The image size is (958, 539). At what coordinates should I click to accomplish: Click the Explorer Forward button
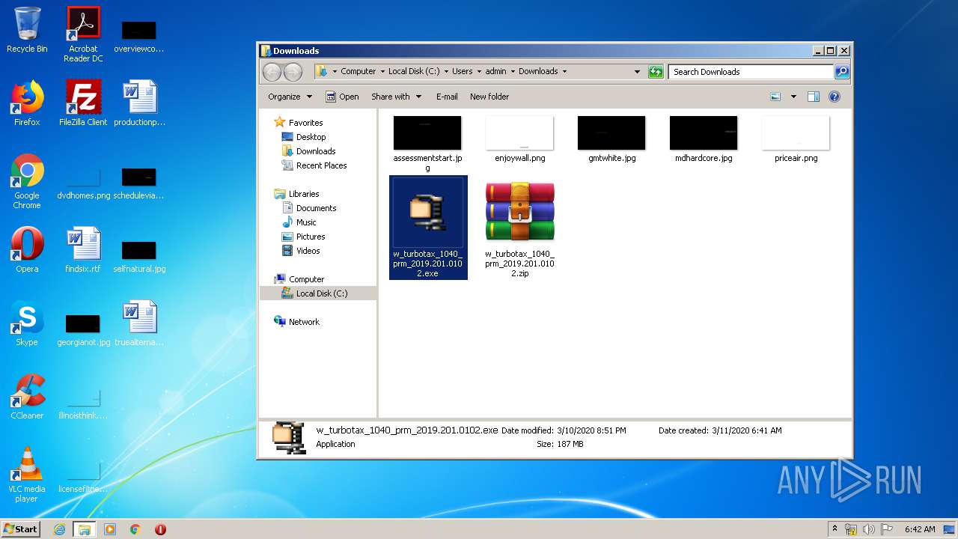293,72
